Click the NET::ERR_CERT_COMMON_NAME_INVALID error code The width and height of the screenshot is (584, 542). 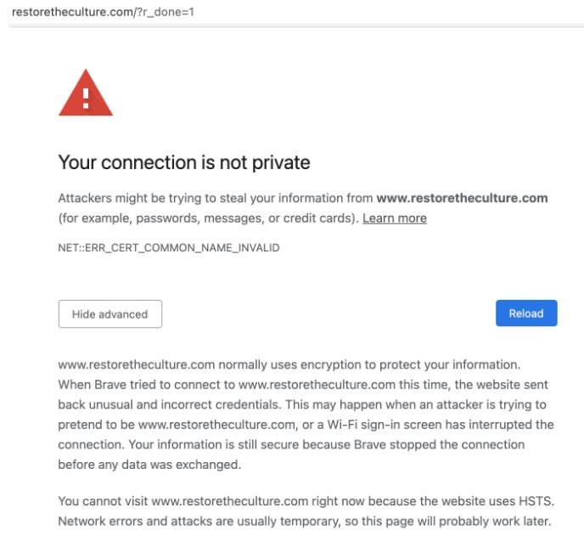coord(168,248)
